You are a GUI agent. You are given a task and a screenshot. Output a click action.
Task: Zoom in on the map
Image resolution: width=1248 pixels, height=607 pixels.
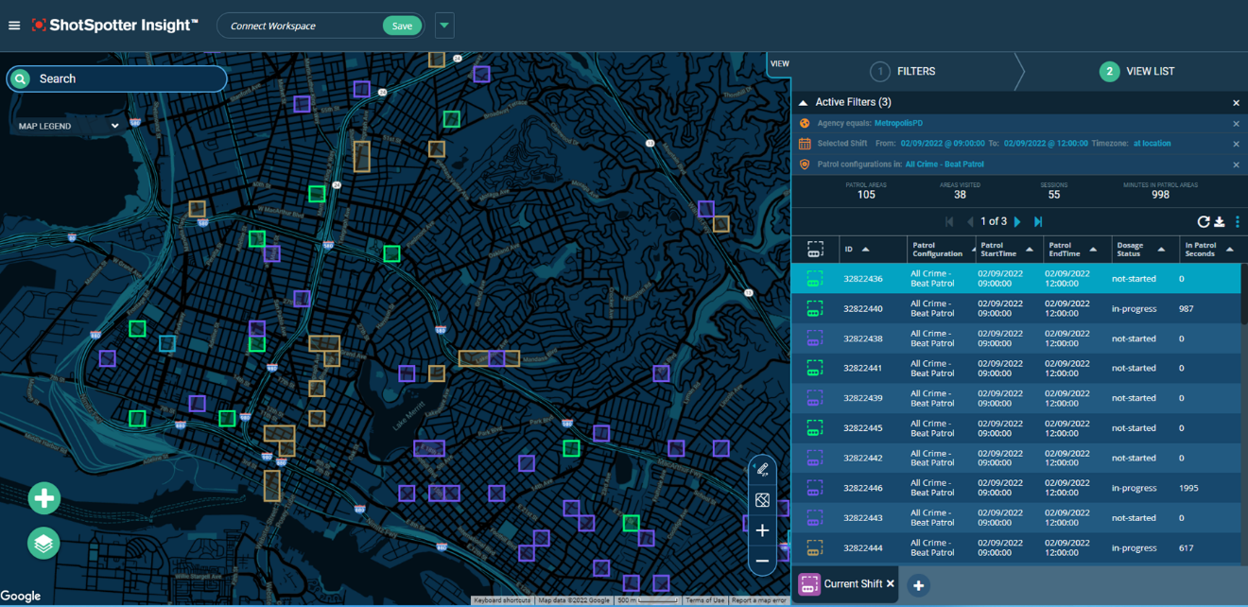(762, 530)
